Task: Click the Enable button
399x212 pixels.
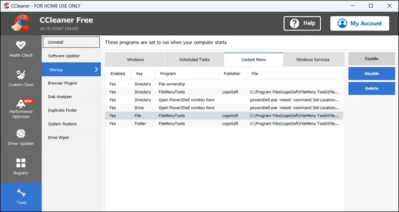Action: [x=372, y=59]
